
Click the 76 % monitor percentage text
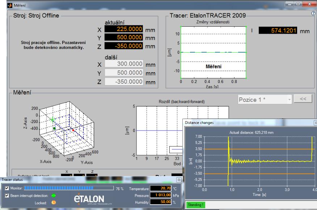119,189
